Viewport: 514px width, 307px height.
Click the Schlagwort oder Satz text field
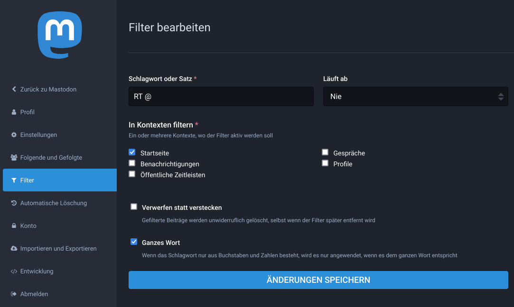tap(221, 96)
